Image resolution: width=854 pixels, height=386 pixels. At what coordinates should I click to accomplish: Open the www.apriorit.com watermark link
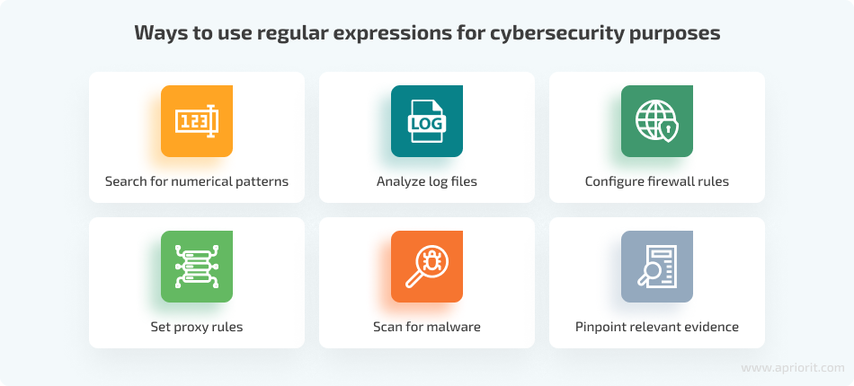point(794,368)
